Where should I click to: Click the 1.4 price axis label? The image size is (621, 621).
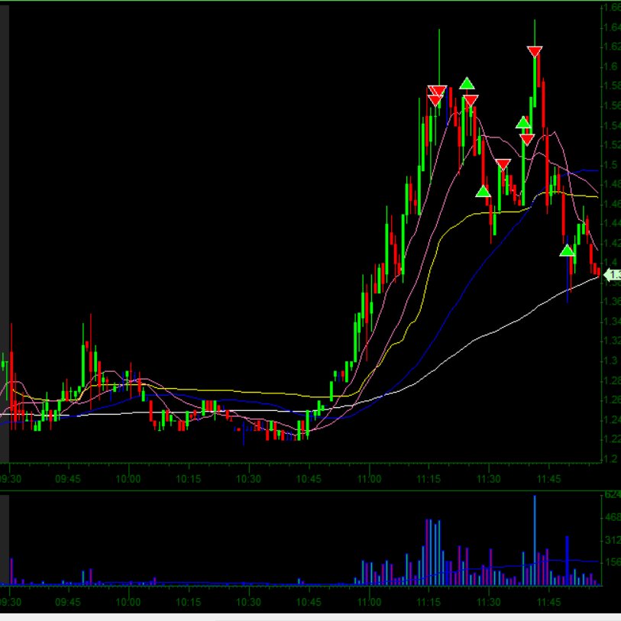pyautogui.click(x=612, y=262)
